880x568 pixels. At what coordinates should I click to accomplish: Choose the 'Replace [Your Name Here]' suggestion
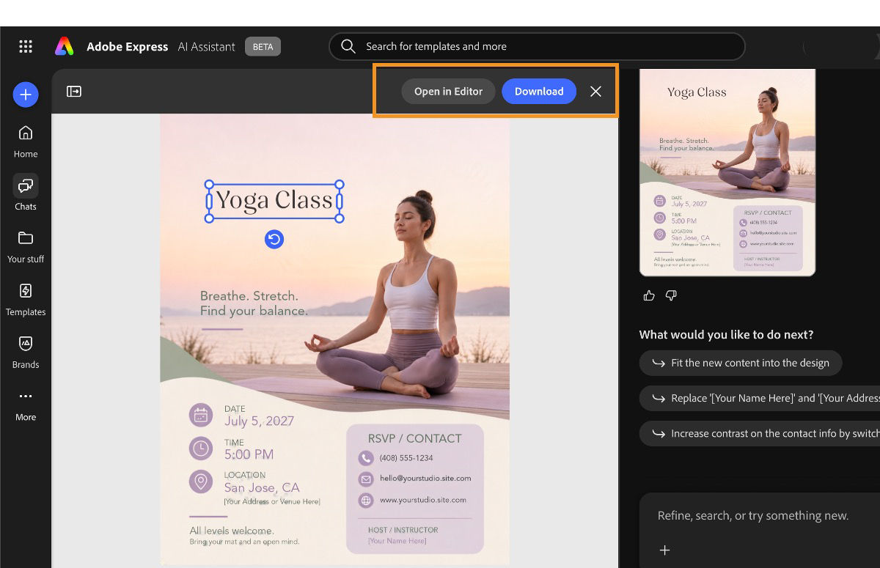coord(760,398)
